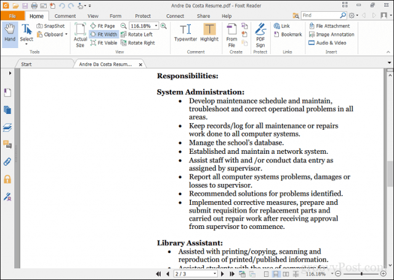Screen dimensions: 394x280
Task: Open the File menu
Action: pos(12,16)
